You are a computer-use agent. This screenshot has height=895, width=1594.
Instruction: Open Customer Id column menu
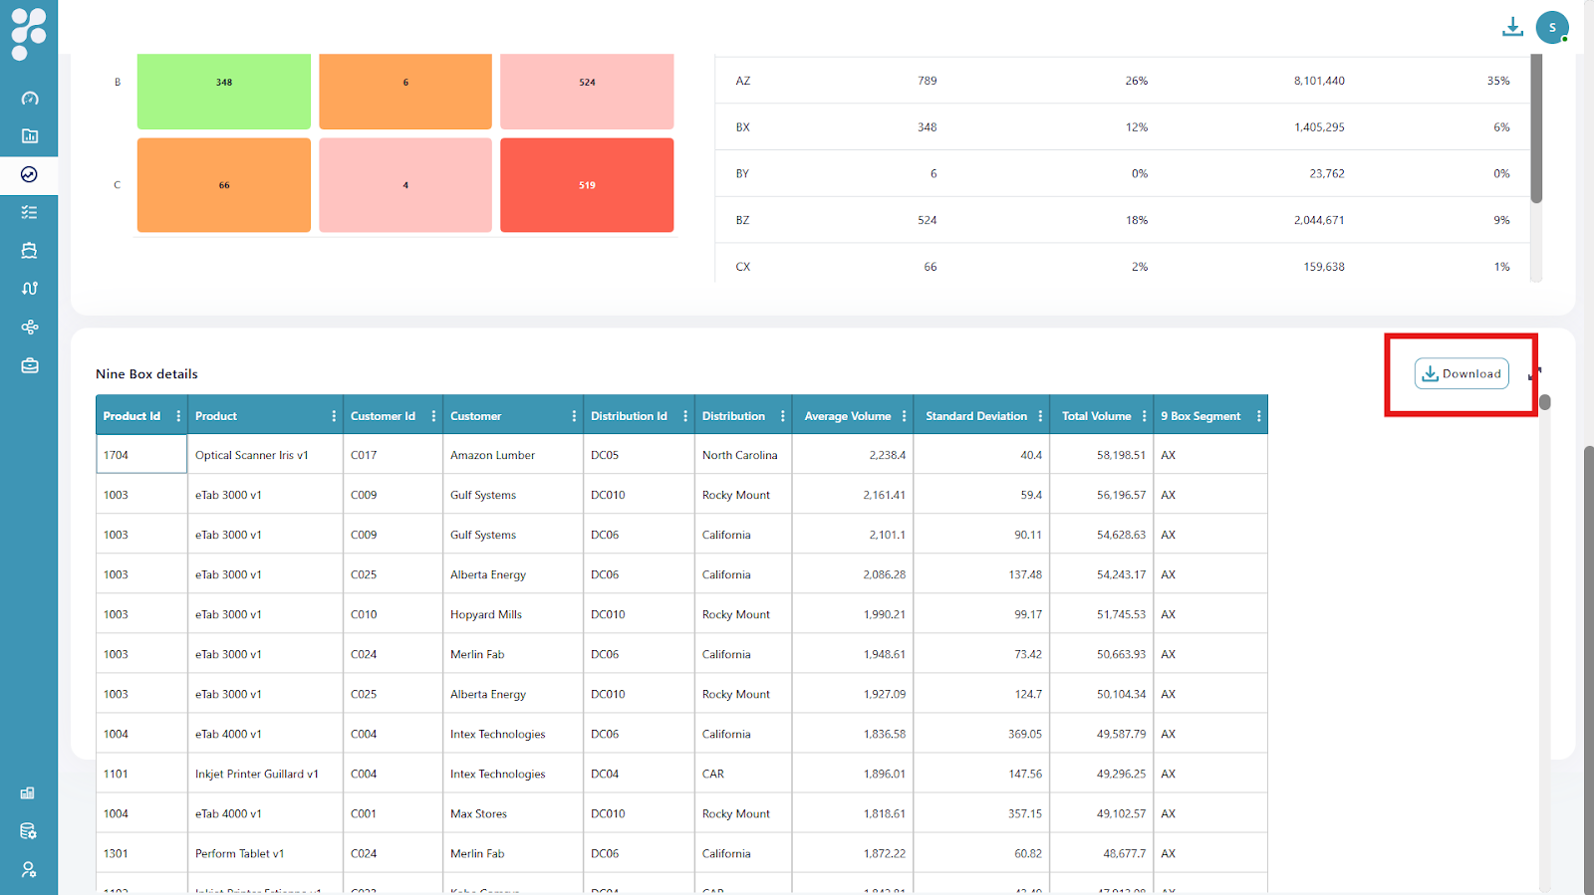pos(433,416)
